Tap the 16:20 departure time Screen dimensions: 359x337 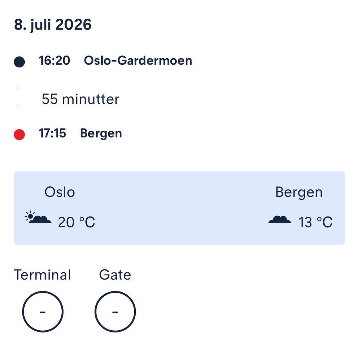point(54,61)
